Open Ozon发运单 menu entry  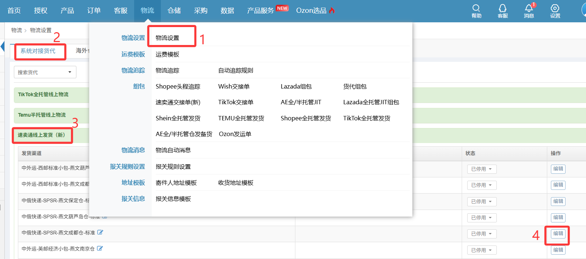(x=235, y=134)
